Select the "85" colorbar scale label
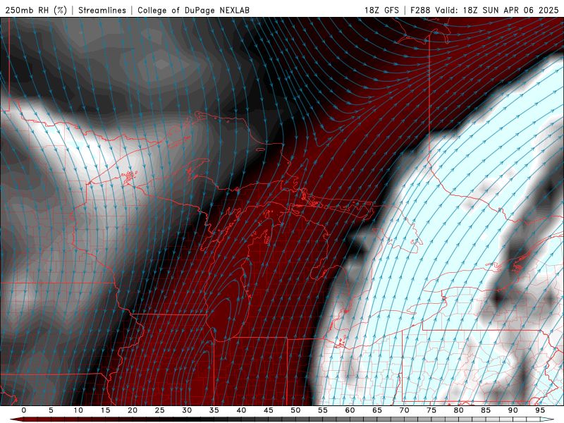 (486, 410)
